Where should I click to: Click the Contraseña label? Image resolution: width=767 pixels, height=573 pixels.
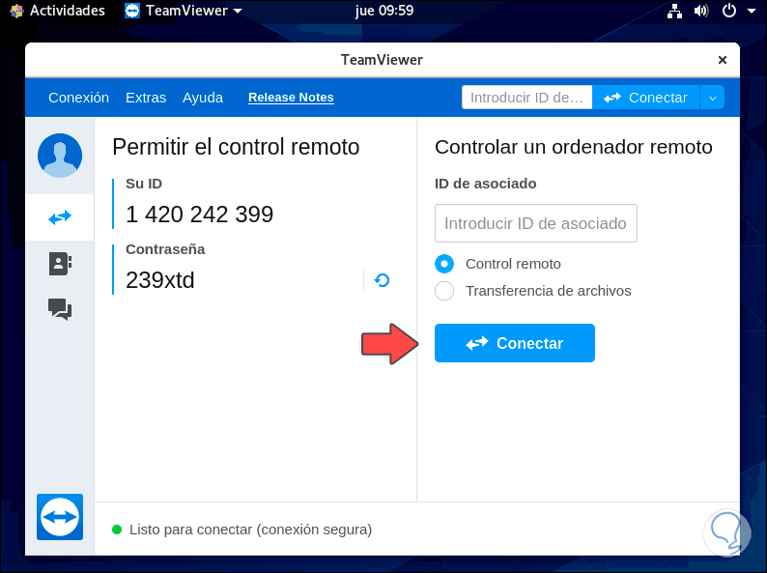[x=165, y=249]
